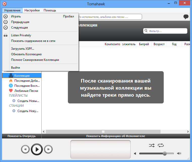Select Обновить Коллекцию
The image size is (192, 162).
click(x=40, y=54)
